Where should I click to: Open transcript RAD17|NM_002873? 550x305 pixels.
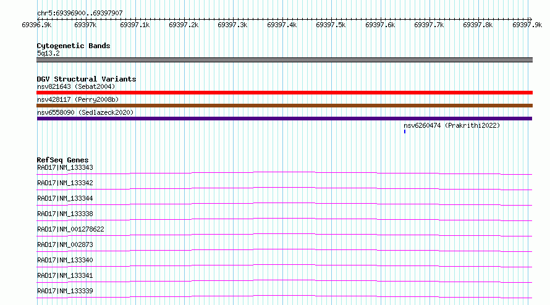coord(65,244)
